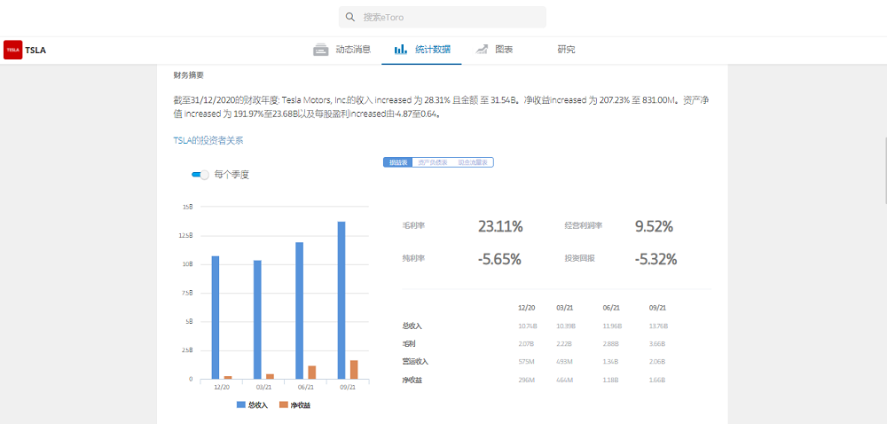Click the 15B y-axis label
This screenshot has height=424, width=887.
click(x=187, y=207)
